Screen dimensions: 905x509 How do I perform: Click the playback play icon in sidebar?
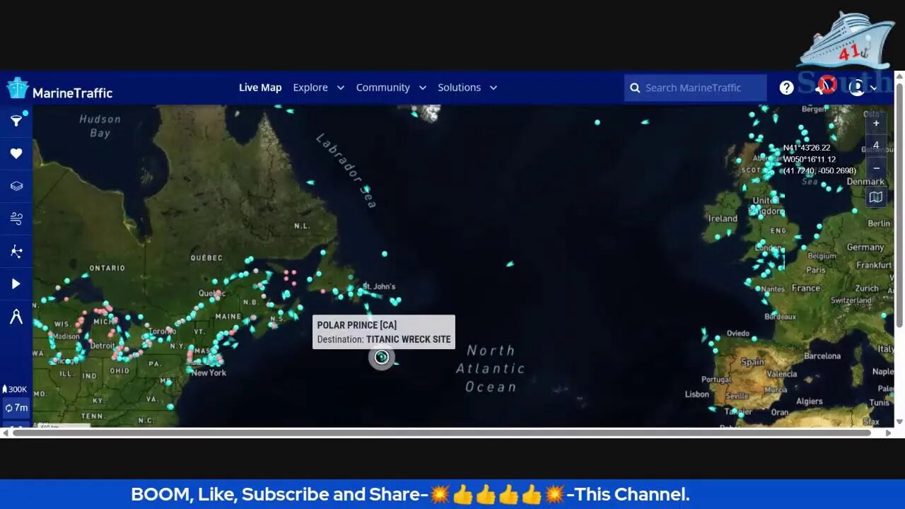click(16, 283)
